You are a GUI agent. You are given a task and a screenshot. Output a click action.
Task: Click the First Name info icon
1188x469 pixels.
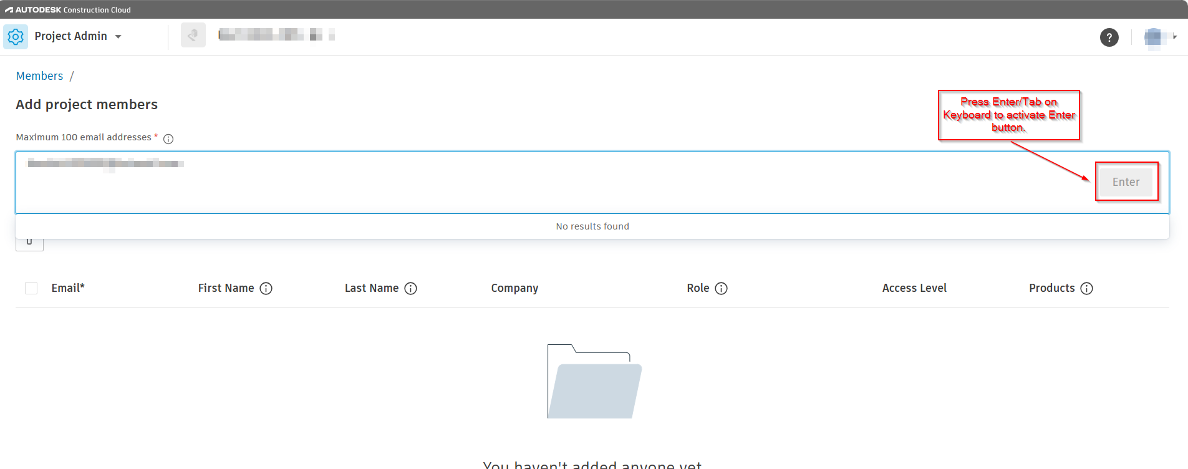(266, 288)
